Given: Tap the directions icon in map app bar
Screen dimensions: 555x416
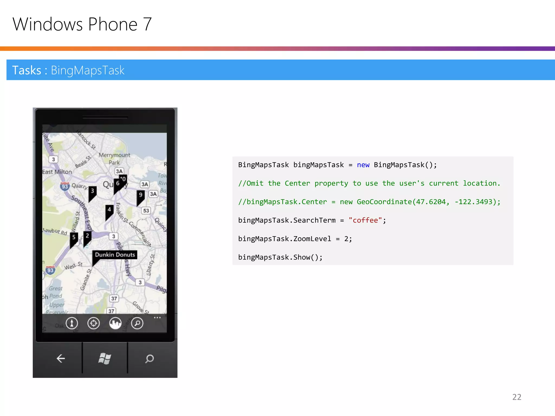Looking at the screenshot, I should (x=72, y=323).
